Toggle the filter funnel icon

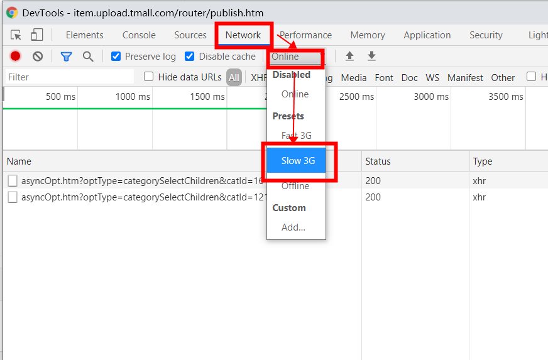click(66, 57)
